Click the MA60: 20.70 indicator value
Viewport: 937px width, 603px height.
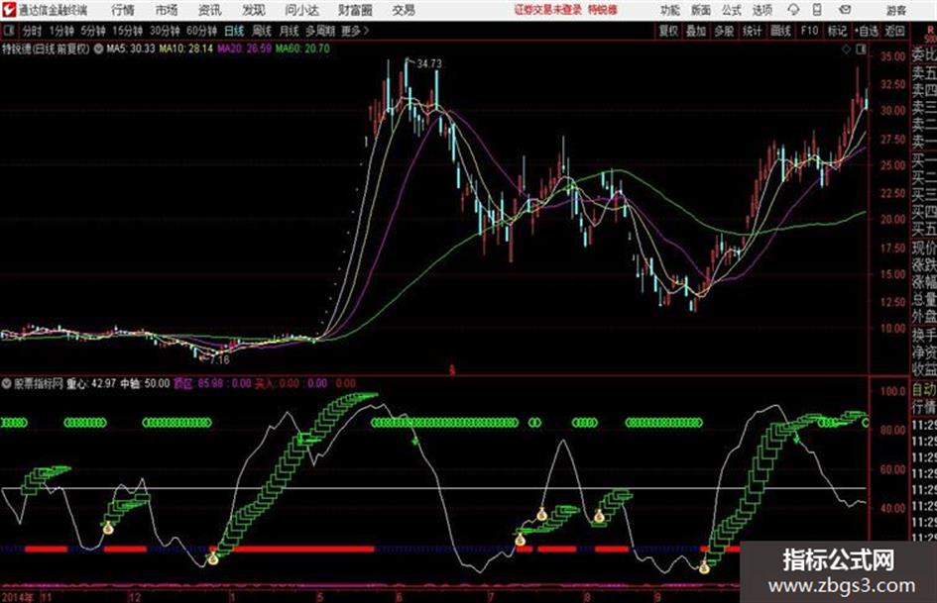coord(302,49)
